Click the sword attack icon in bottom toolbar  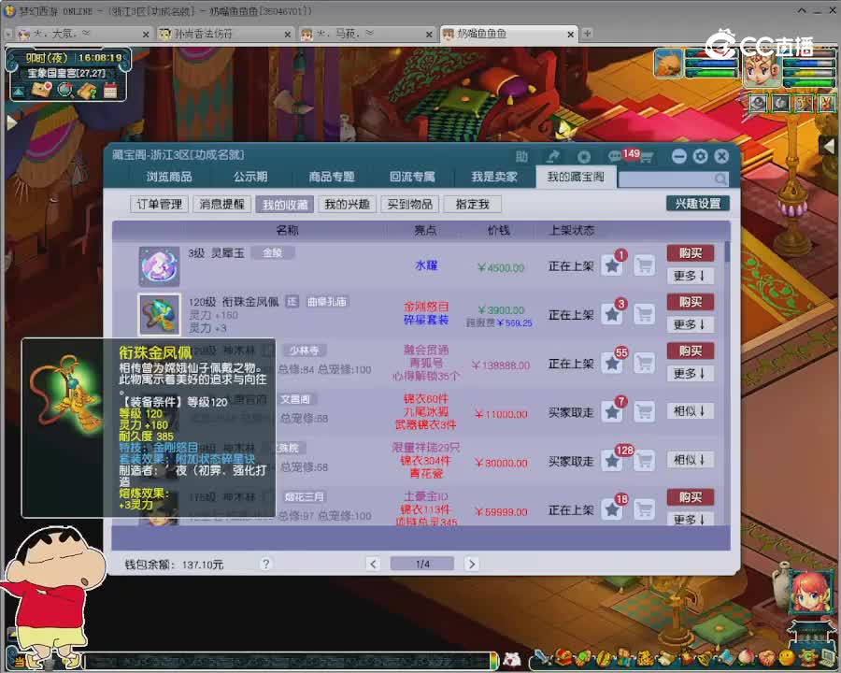pyautogui.click(x=543, y=657)
